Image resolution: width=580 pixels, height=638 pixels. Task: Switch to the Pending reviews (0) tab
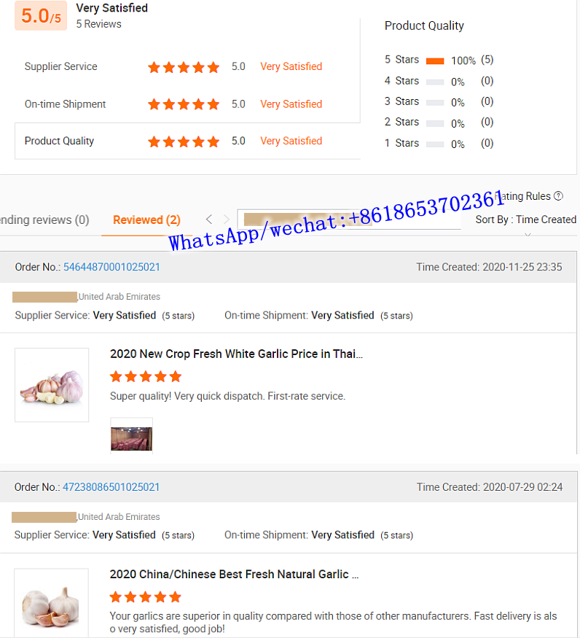[x=44, y=219]
